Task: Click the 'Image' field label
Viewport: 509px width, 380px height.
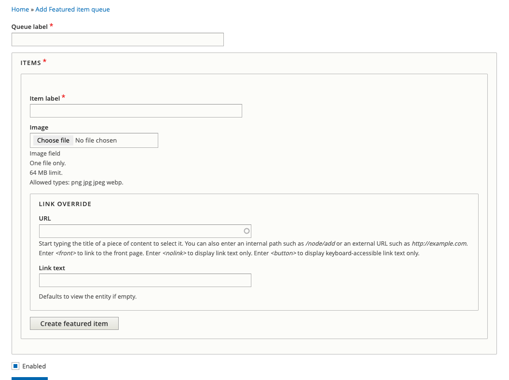Action: (x=39, y=127)
